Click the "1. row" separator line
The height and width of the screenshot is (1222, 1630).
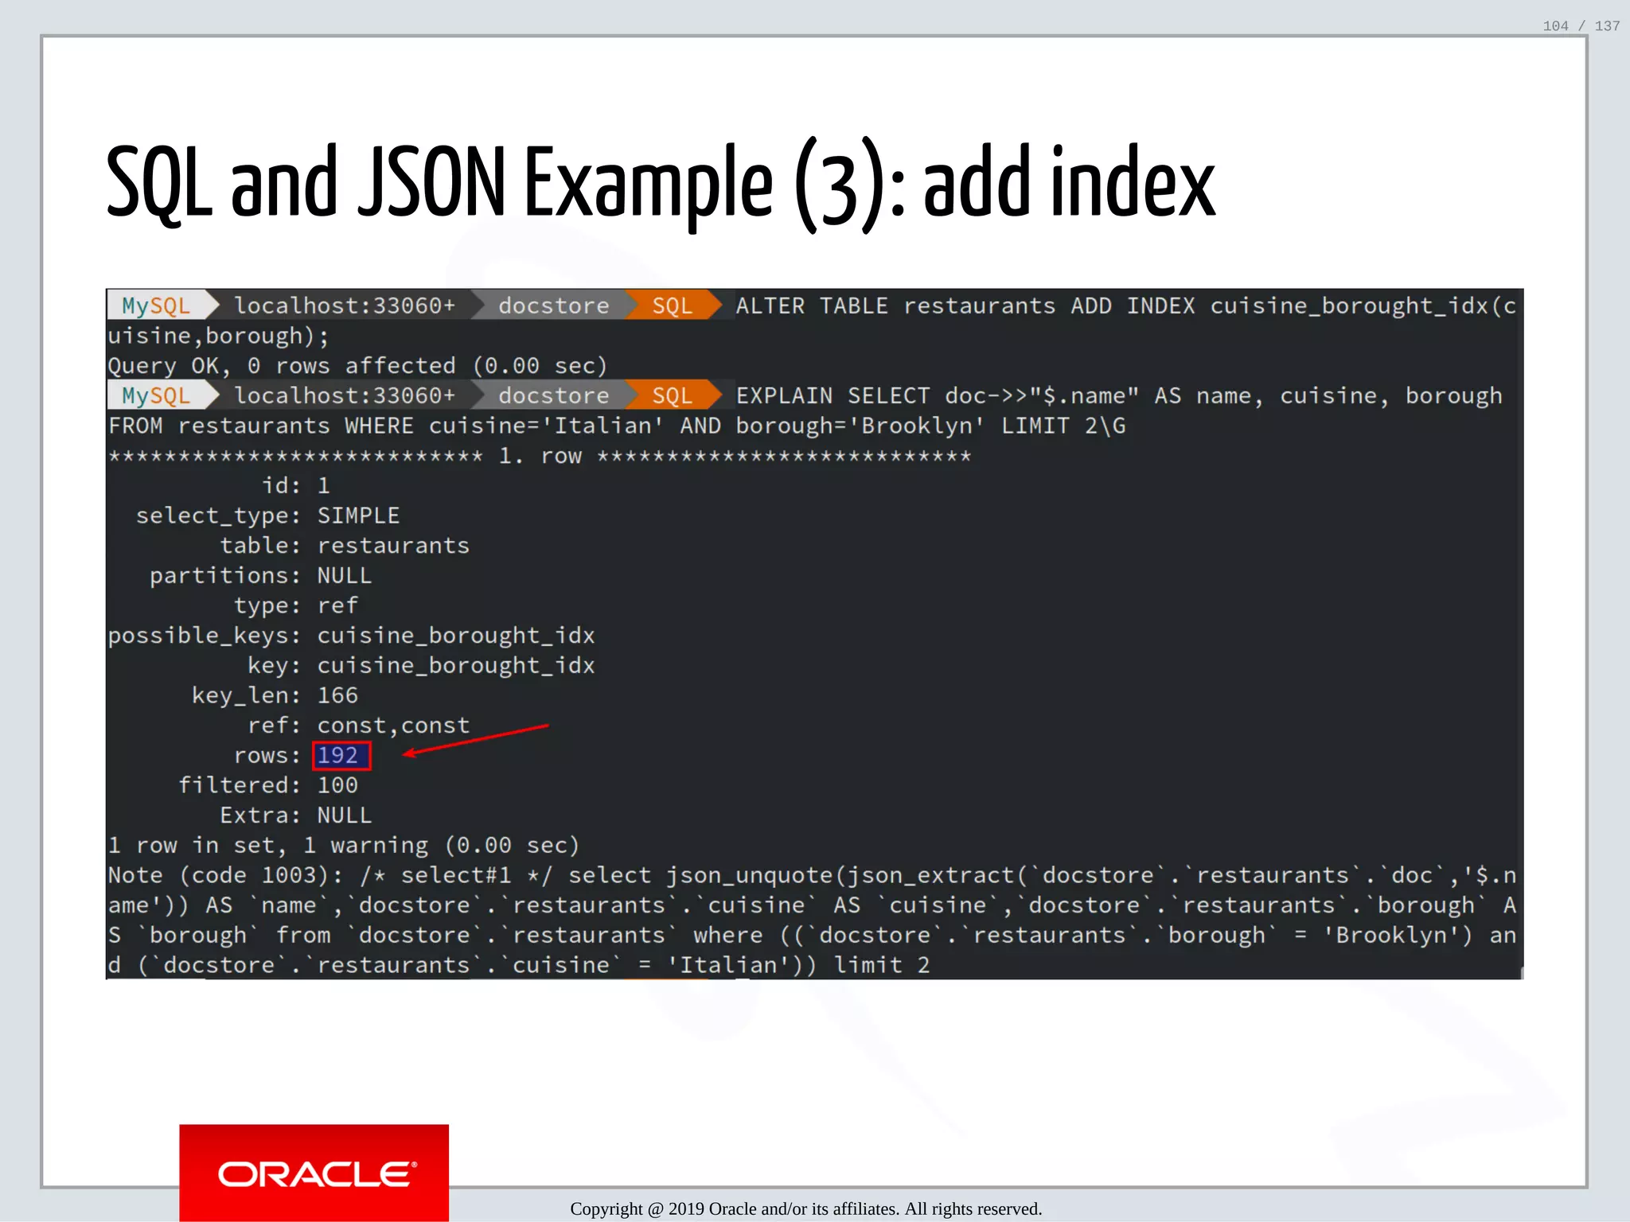coord(540,456)
